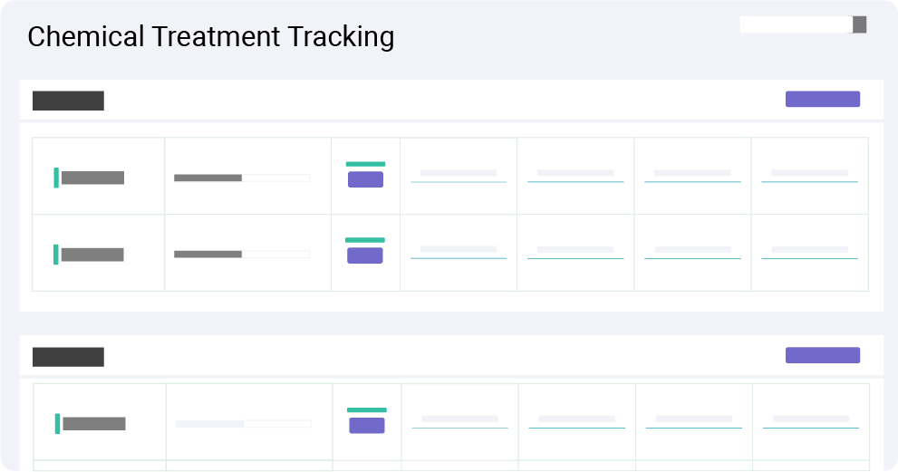This screenshot has height=472, width=898.
Task: Click the dark title block of the first section
Action: [x=68, y=101]
